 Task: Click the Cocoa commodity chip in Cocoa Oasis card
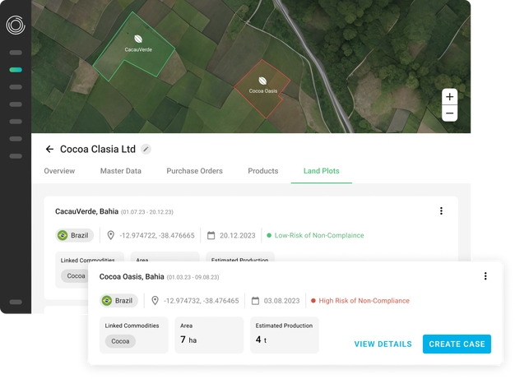click(x=120, y=341)
